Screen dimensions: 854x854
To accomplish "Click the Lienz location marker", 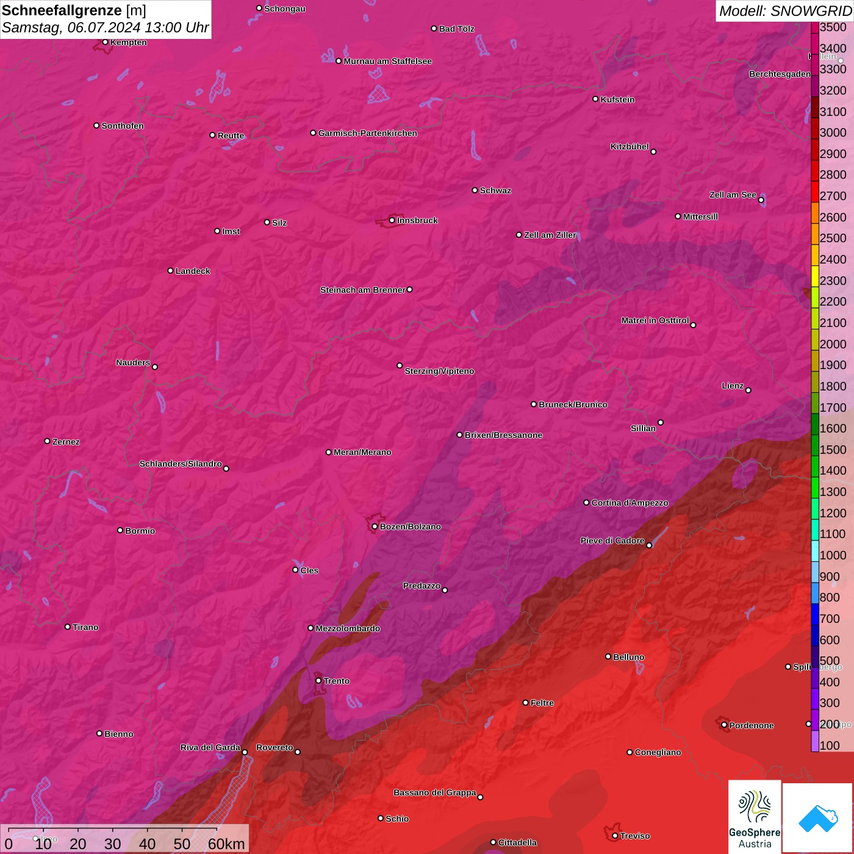I will pyautogui.click(x=748, y=390).
